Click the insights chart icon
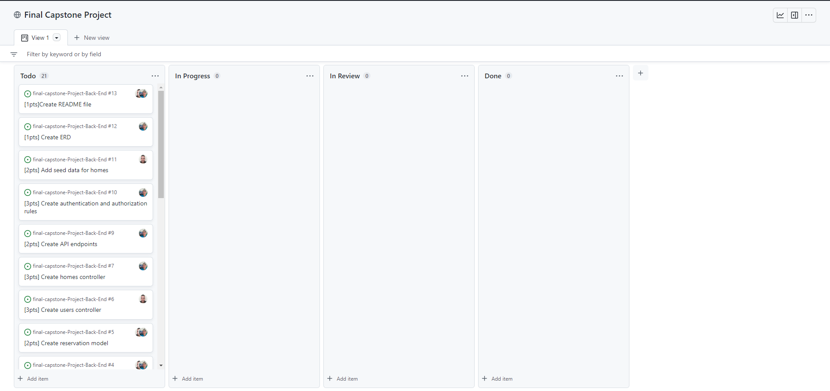830x391 pixels. pos(780,15)
